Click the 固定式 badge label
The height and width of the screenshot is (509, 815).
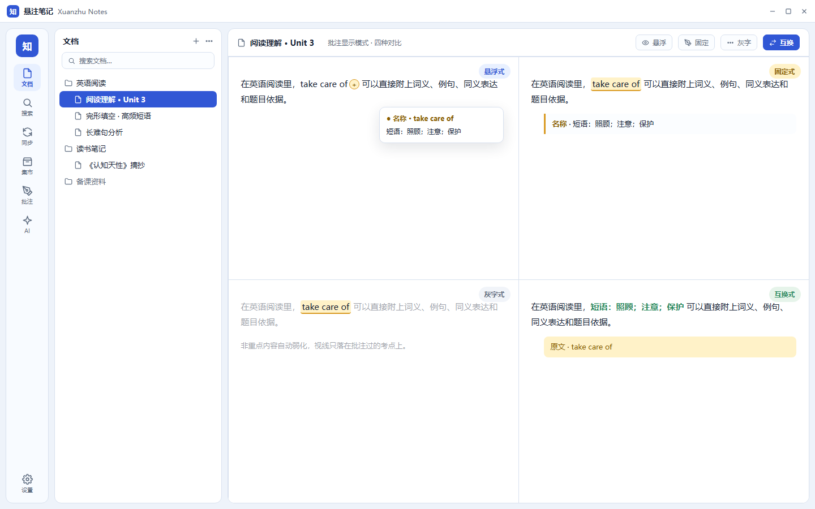tap(784, 71)
